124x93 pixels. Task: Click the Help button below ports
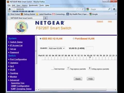click(x=90, y=79)
